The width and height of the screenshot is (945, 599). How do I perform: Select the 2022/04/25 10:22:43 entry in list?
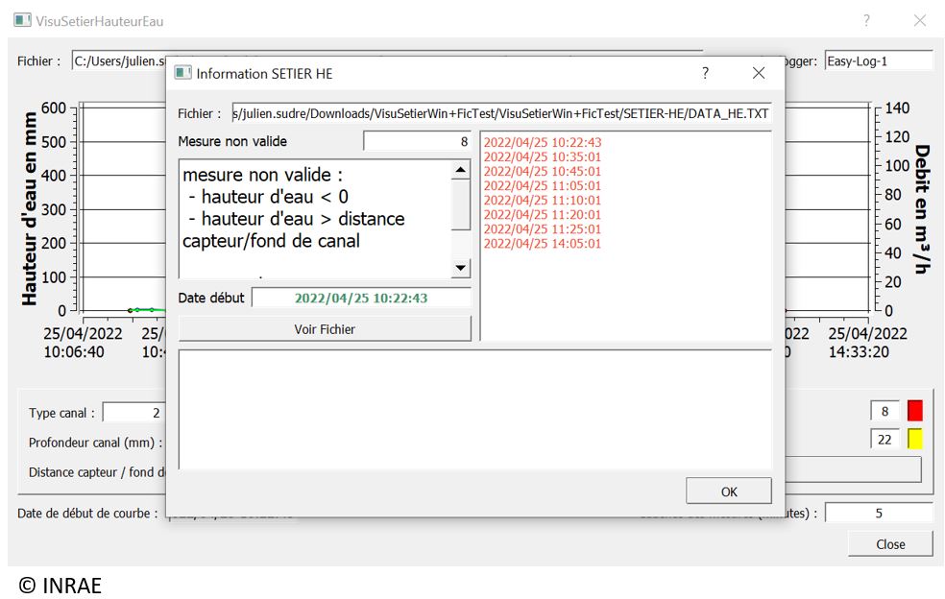tap(543, 143)
